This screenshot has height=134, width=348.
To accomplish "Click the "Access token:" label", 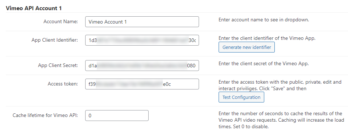I will tap(63, 84).
